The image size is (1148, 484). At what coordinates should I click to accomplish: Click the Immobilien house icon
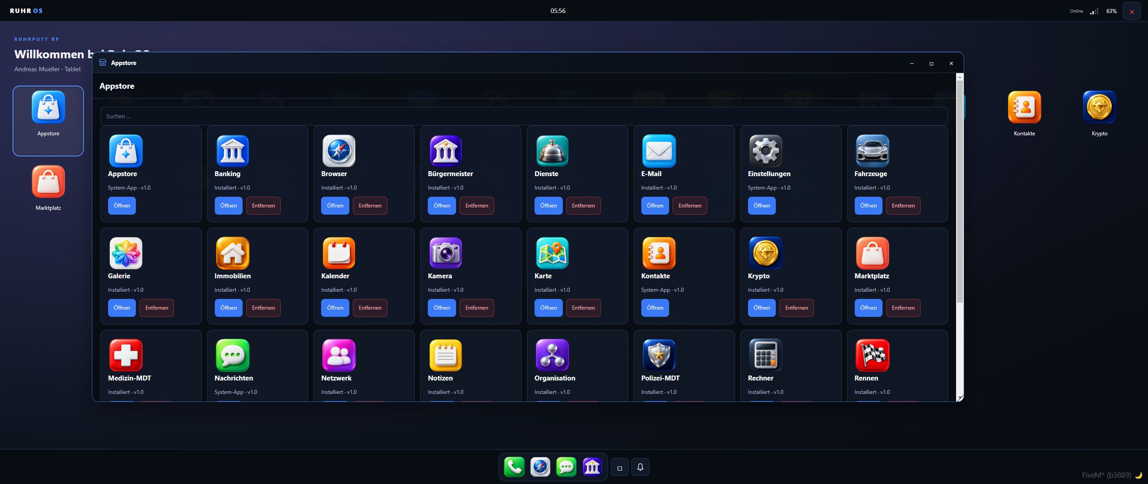point(232,253)
